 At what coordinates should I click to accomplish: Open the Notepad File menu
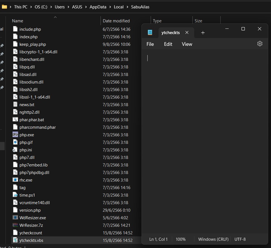point(150,44)
